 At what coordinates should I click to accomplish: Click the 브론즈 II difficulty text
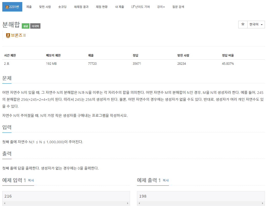click(x=18, y=35)
